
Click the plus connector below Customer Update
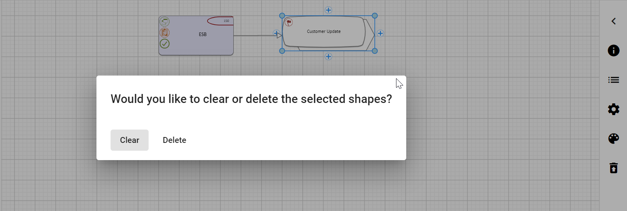pyautogui.click(x=329, y=56)
